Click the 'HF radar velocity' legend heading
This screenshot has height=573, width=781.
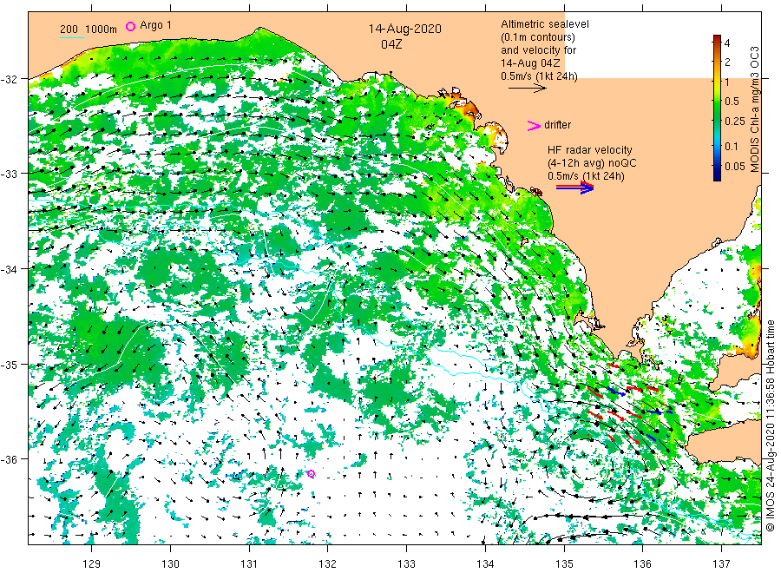tap(590, 150)
